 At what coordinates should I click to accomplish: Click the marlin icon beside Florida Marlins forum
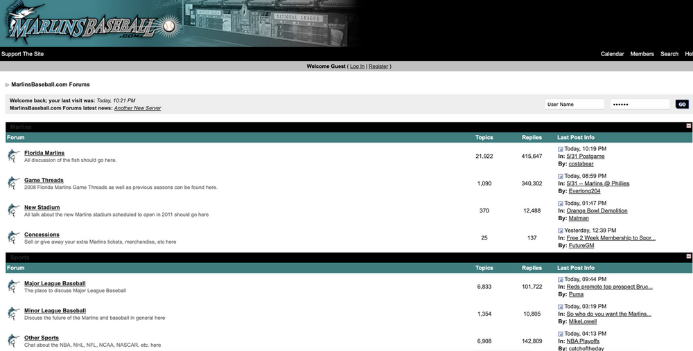point(14,156)
